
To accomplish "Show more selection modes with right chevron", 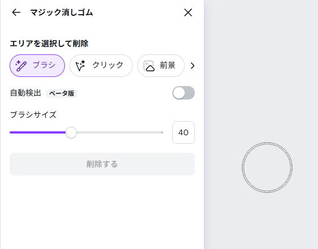I will [x=193, y=66].
